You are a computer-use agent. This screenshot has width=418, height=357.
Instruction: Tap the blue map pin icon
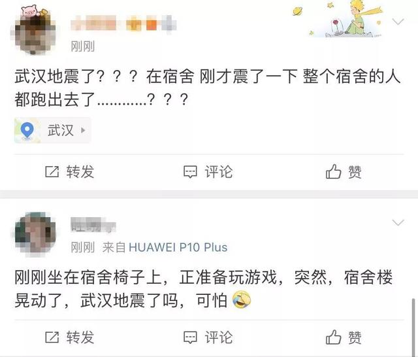tap(27, 131)
